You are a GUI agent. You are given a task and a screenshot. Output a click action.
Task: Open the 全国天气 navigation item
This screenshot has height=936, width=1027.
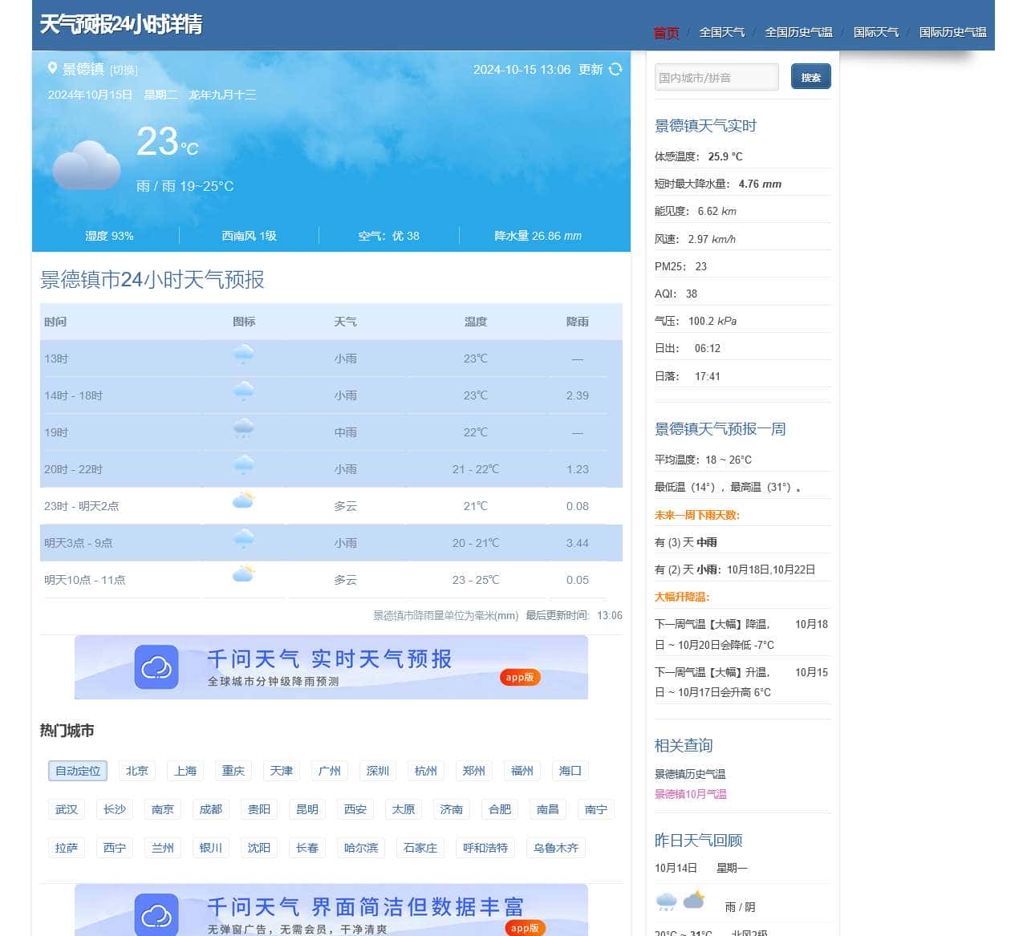coord(721,32)
